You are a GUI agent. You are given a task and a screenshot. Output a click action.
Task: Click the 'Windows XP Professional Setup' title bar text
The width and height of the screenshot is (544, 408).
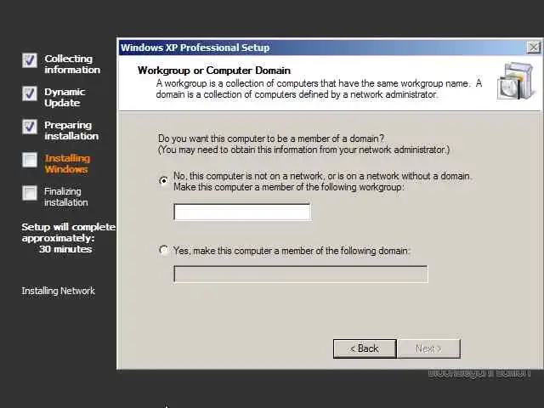tap(195, 48)
